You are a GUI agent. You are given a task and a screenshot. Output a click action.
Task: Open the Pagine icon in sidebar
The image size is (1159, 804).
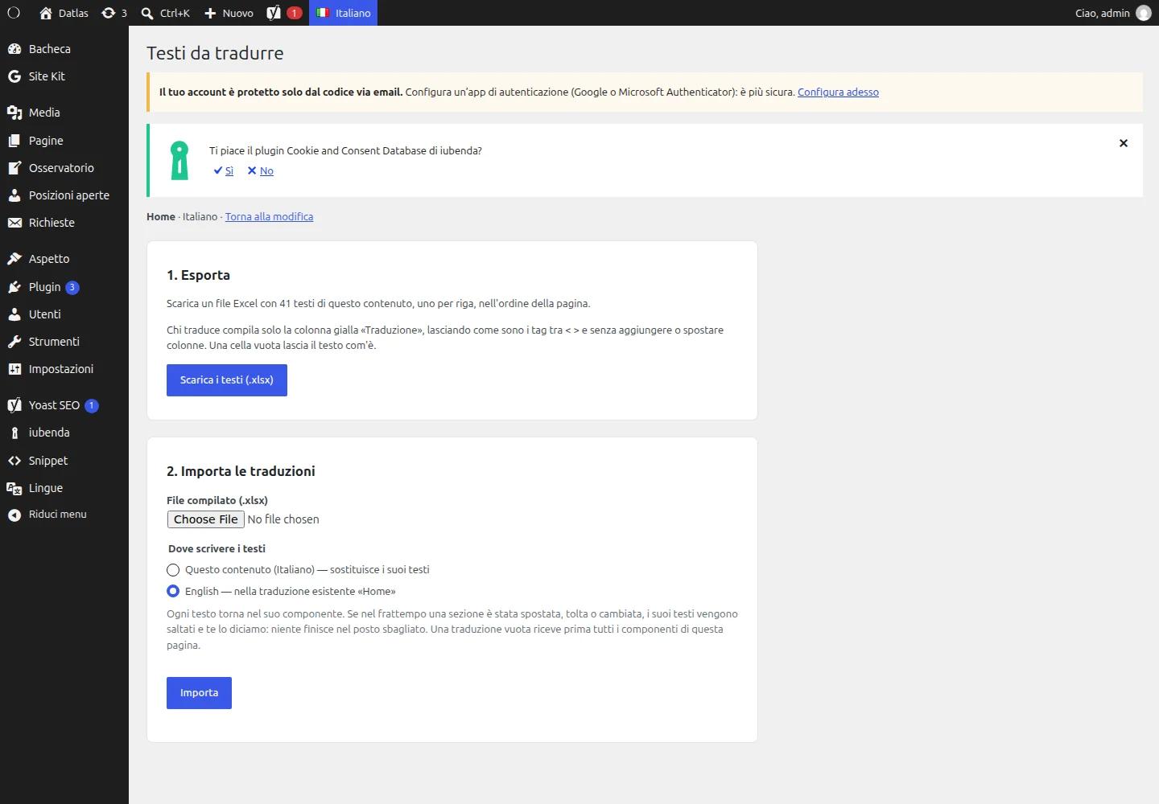(x=14, y=141)
